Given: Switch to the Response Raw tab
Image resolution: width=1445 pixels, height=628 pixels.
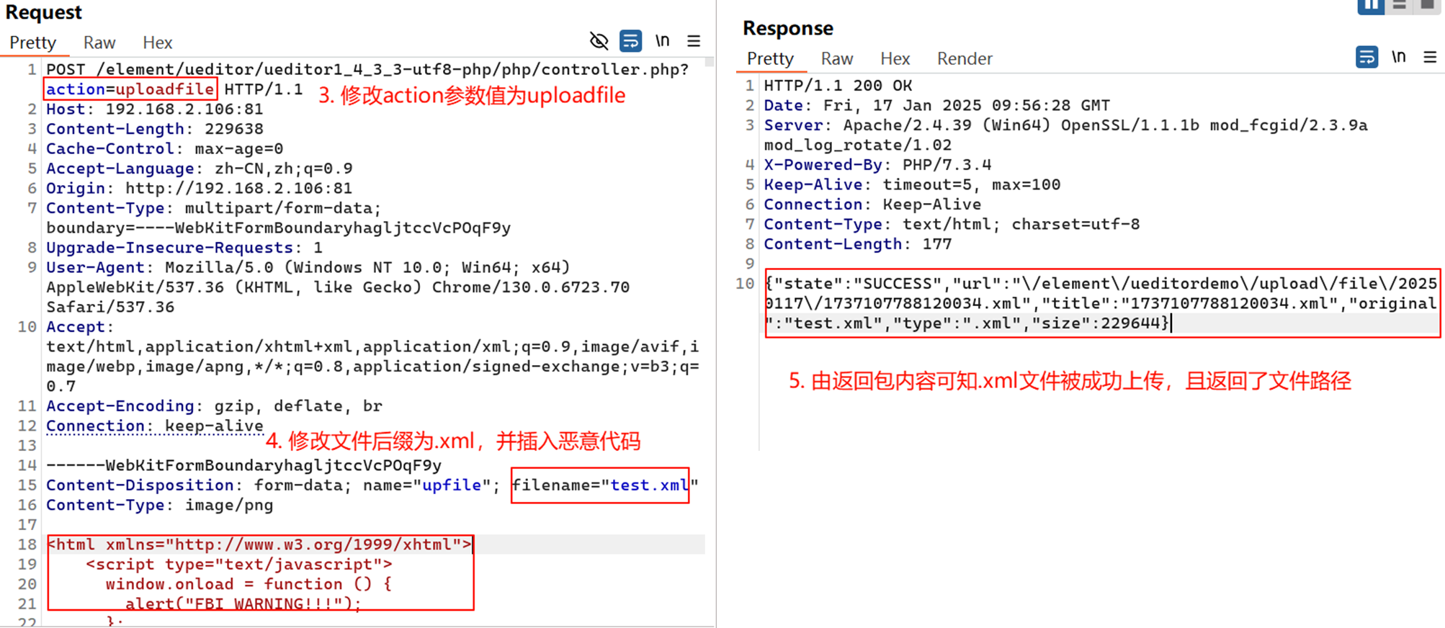Looking at the screenshot, I should click(x=837, y=58).
